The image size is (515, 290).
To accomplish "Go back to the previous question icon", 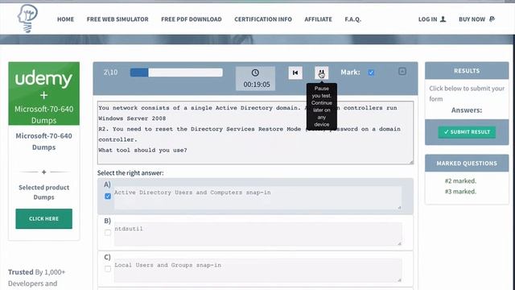I will pos(295,72).
